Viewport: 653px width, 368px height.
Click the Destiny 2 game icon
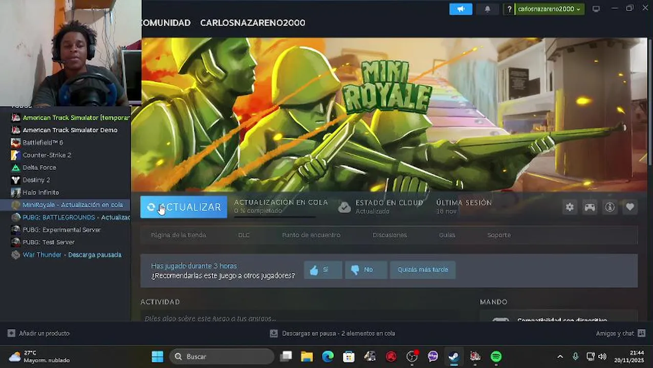16,180
